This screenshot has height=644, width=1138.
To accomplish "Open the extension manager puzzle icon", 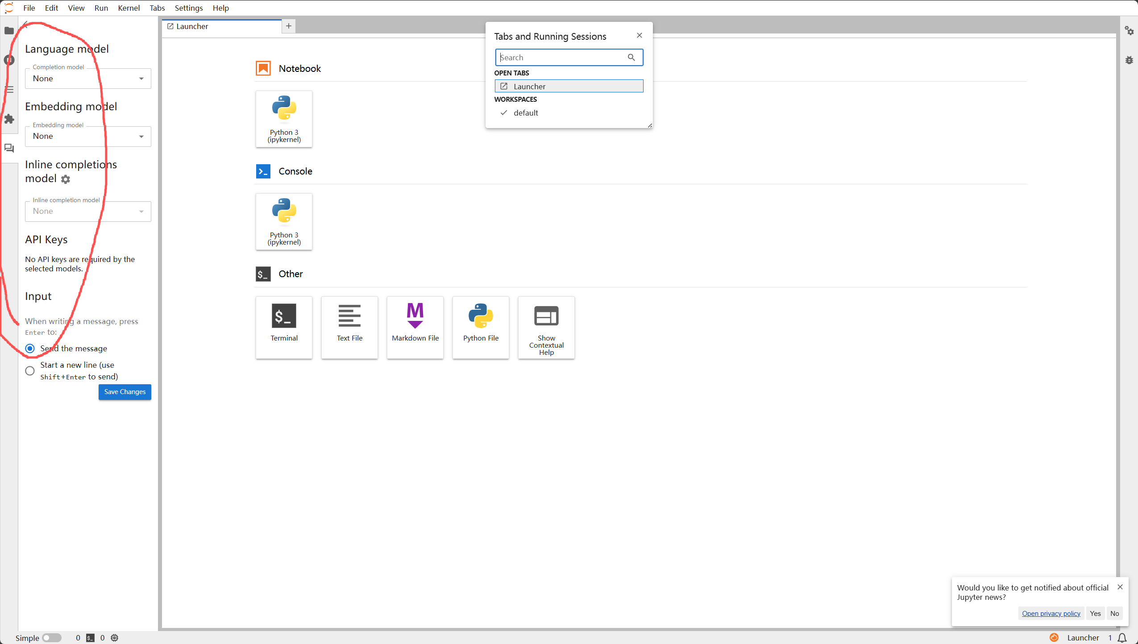I will coord(9,119).
